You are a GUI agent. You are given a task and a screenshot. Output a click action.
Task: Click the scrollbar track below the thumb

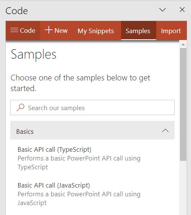183,188
